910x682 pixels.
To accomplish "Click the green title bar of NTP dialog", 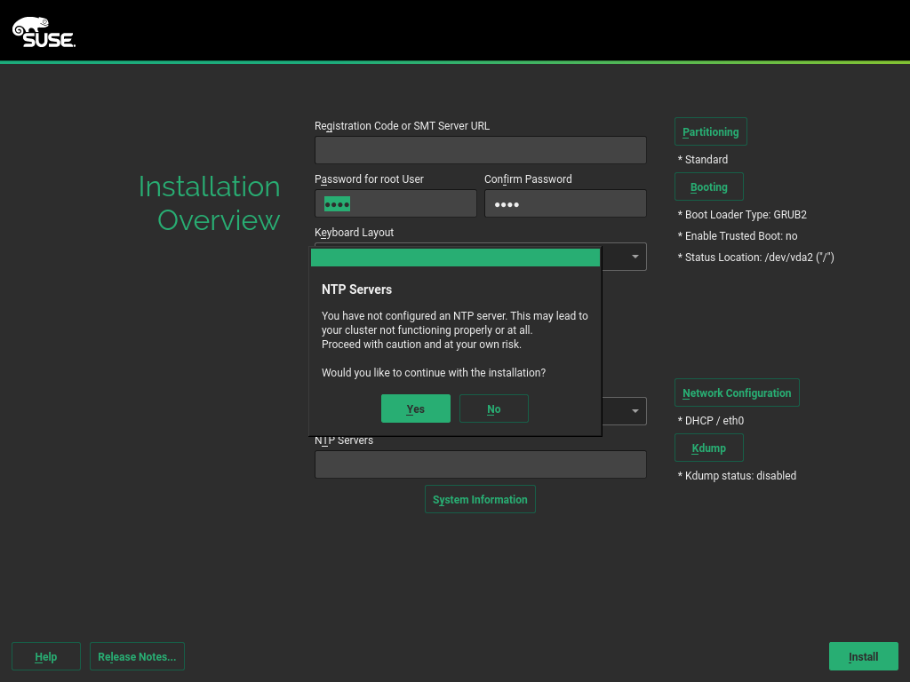I will point(455,258).
